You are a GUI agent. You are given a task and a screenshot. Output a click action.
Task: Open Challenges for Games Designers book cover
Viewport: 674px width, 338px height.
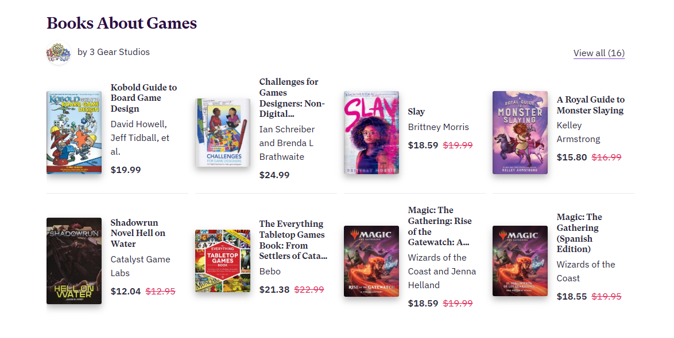pos(223,133)
